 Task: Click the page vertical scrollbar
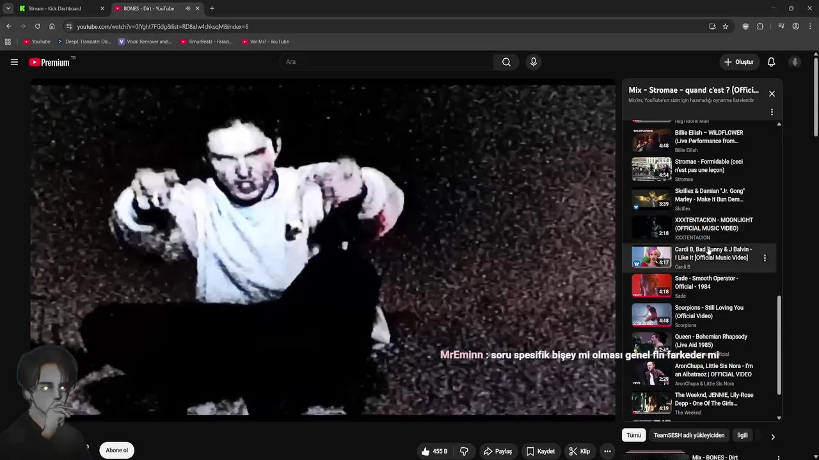point(816,96)
